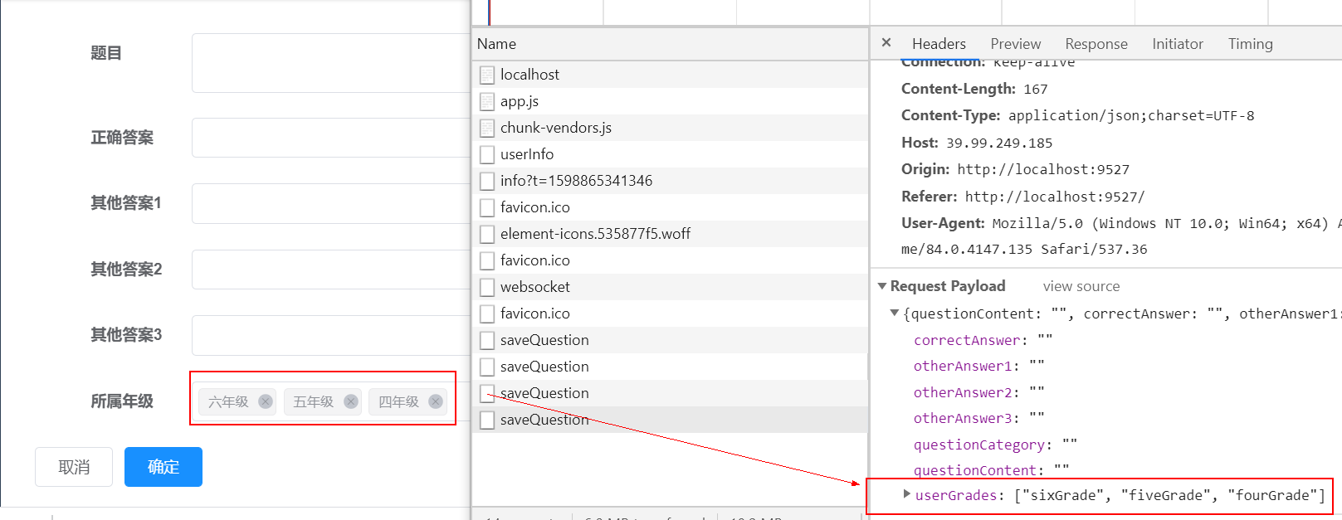Open the Preview tab
1342x520 pixels.
click(1015, 44)
